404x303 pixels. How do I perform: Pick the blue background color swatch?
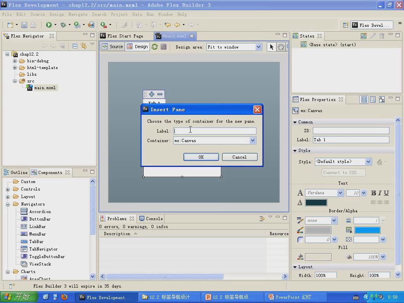click(367, 230)
